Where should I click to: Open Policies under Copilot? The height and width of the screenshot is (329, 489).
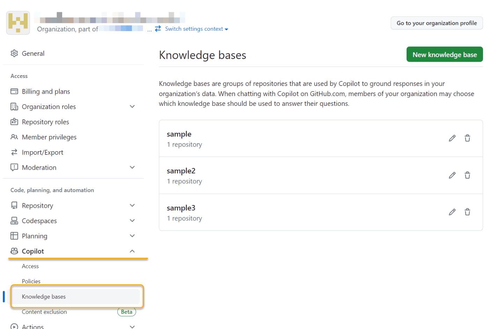[x=31, y=281]
